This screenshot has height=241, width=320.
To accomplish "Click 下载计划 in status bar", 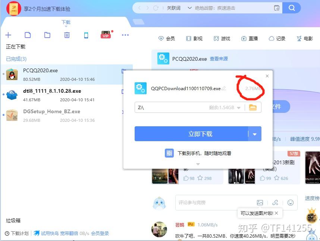I will (20, 233).
